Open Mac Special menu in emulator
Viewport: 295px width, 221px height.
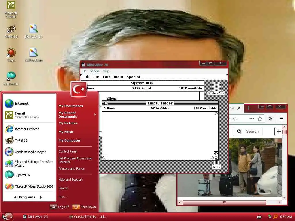[x=133, y=77]
